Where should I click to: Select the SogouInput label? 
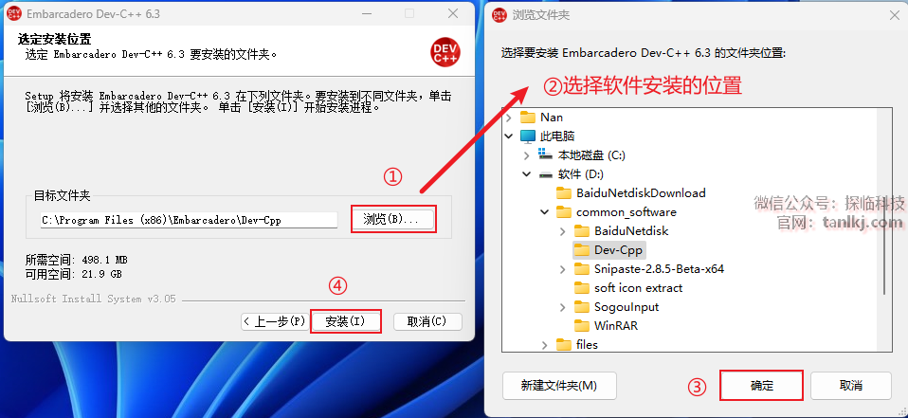point(627,307)
